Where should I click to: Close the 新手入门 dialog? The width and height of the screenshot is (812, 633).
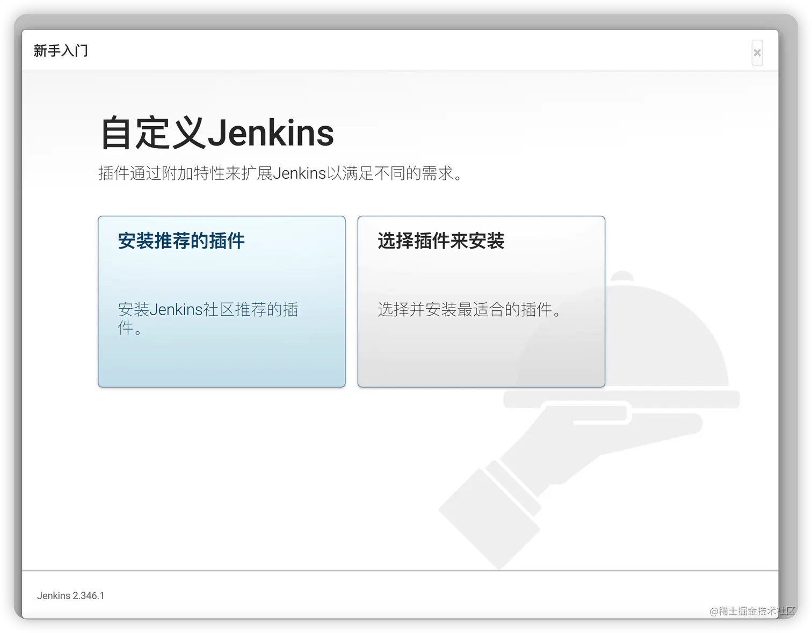(x=757, y=53)
